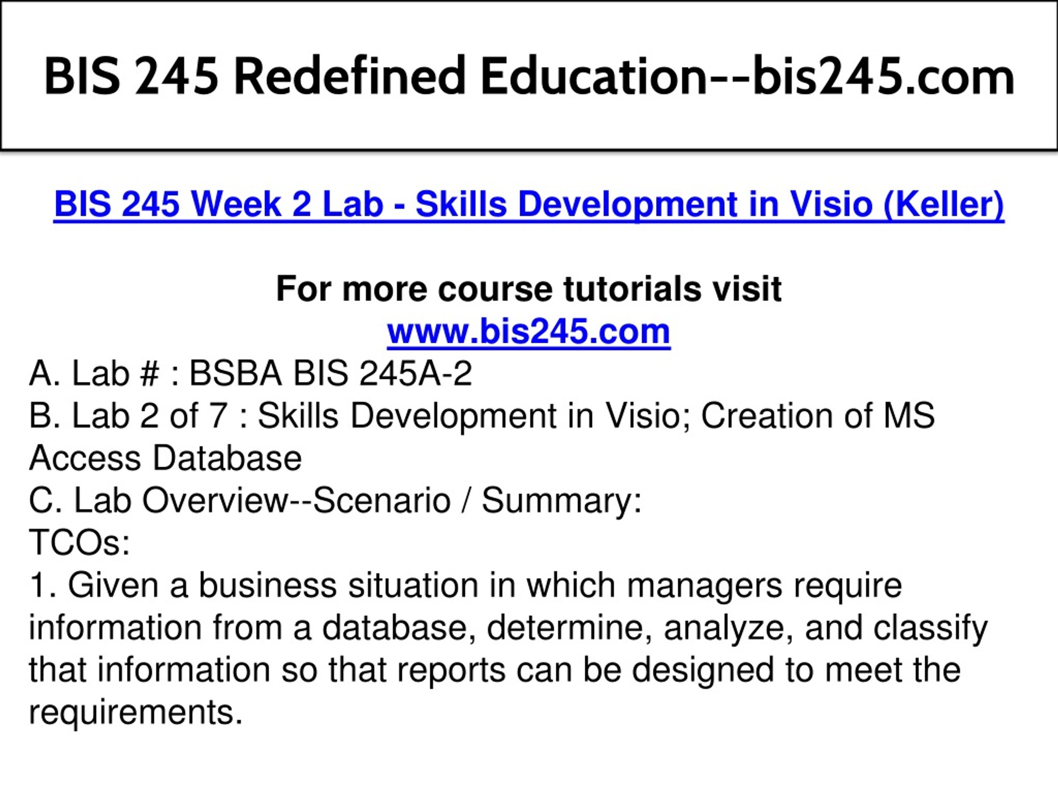
Task: Click the BIS 245 Redefined Education heading
Action: tap(529, 76)
